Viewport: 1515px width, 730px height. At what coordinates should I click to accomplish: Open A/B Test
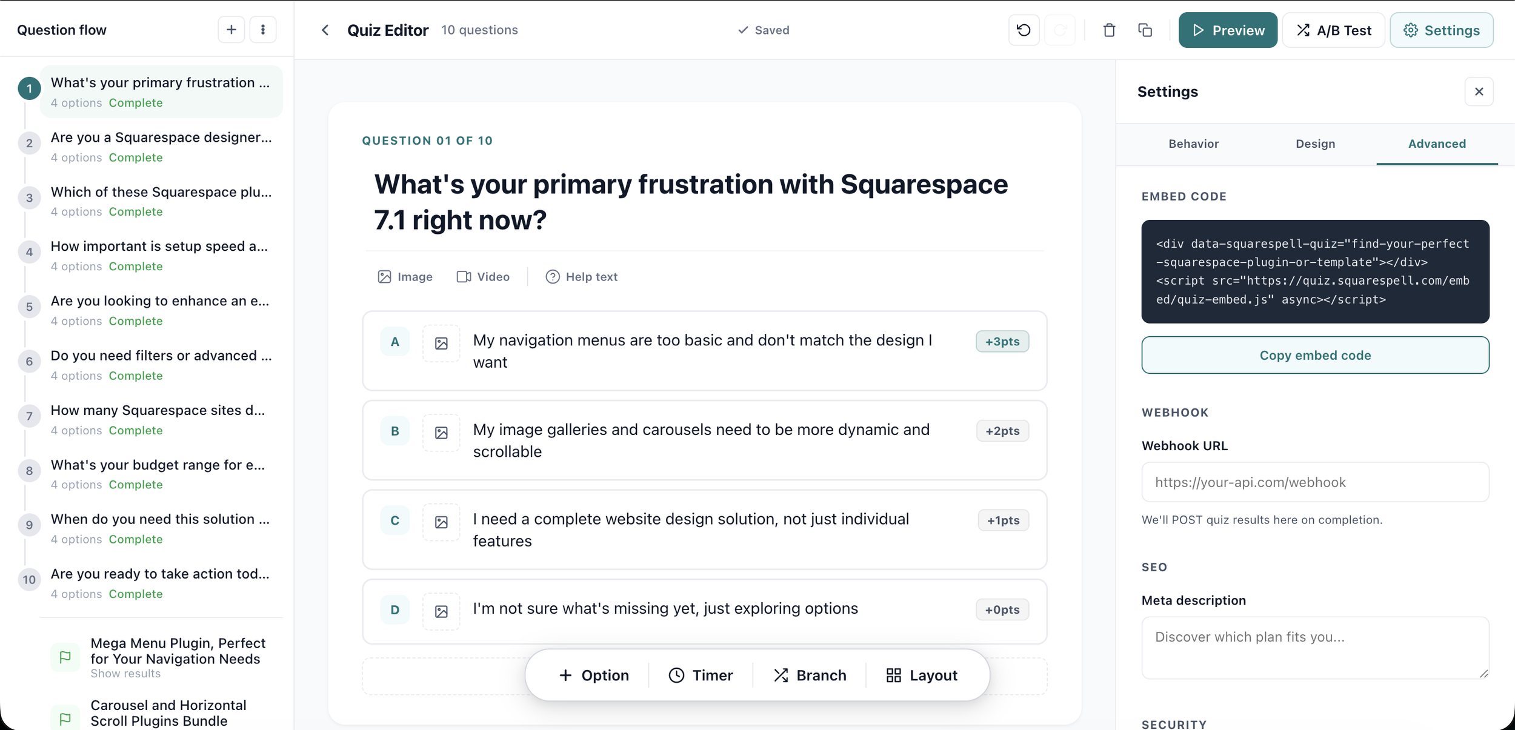click(1333, 30)
